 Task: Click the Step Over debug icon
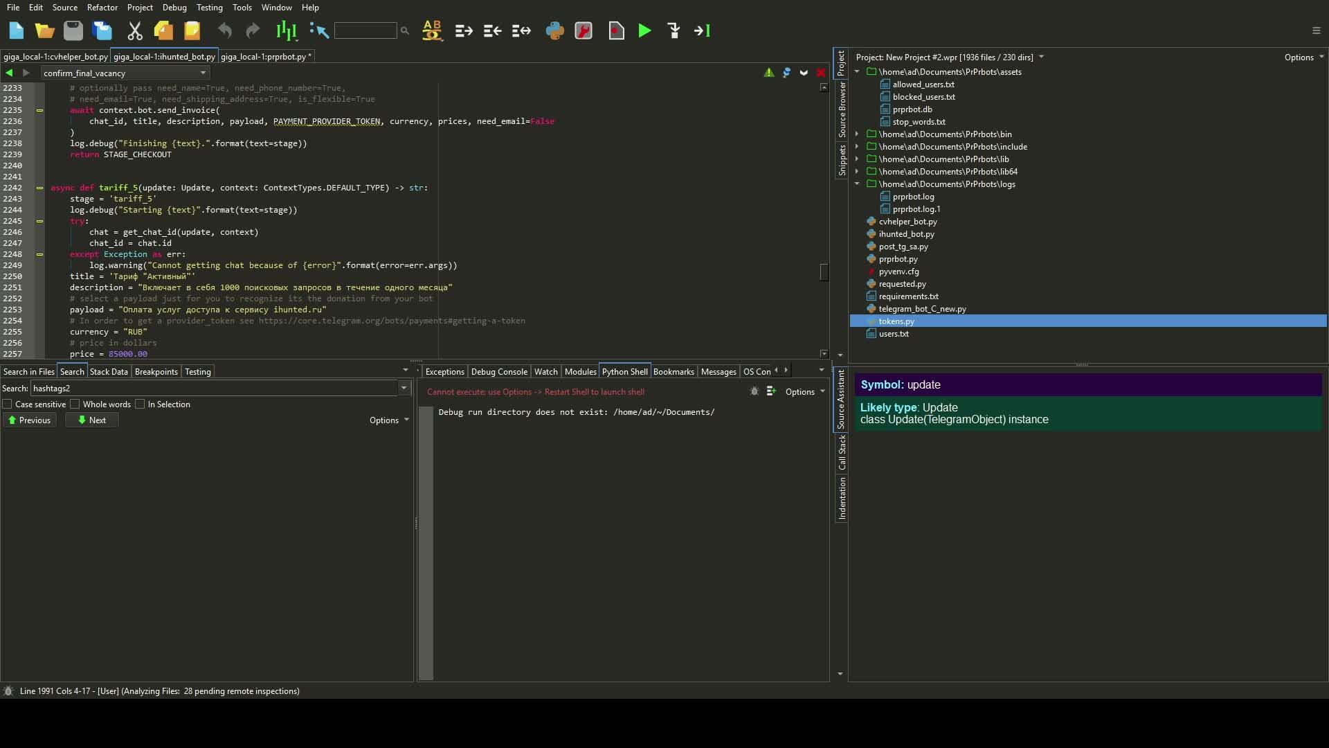(x=703, y=30)
